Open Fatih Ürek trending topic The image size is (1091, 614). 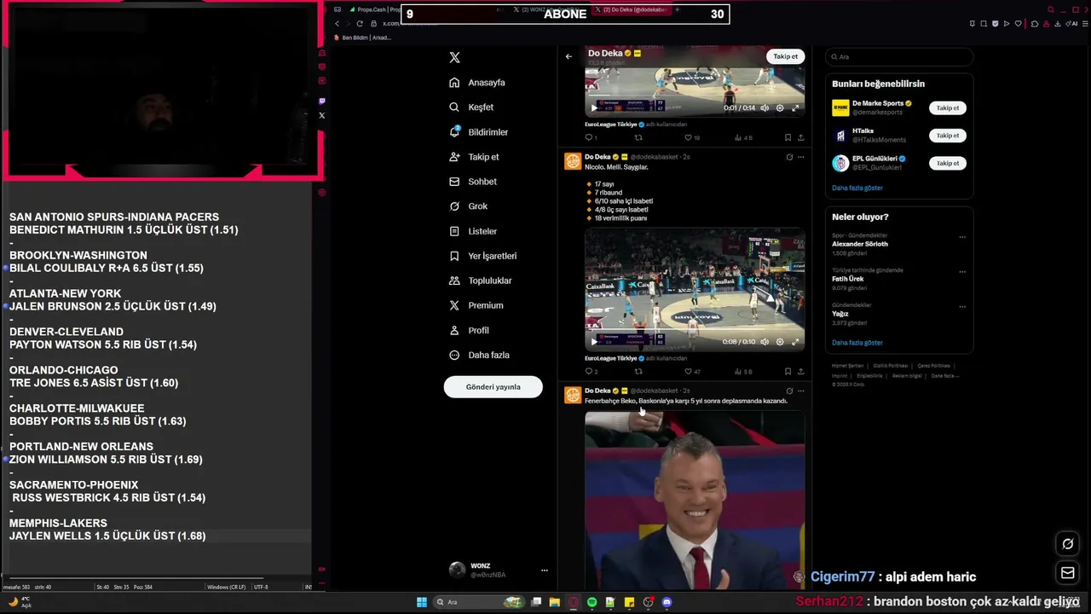pyautogui.click(x=847, y=279)
